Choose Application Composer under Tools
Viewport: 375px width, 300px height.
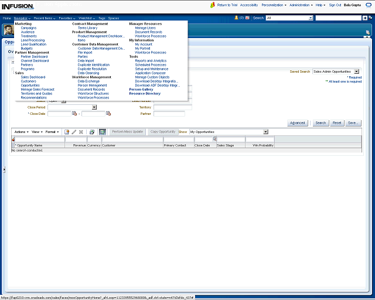[150, 73]
